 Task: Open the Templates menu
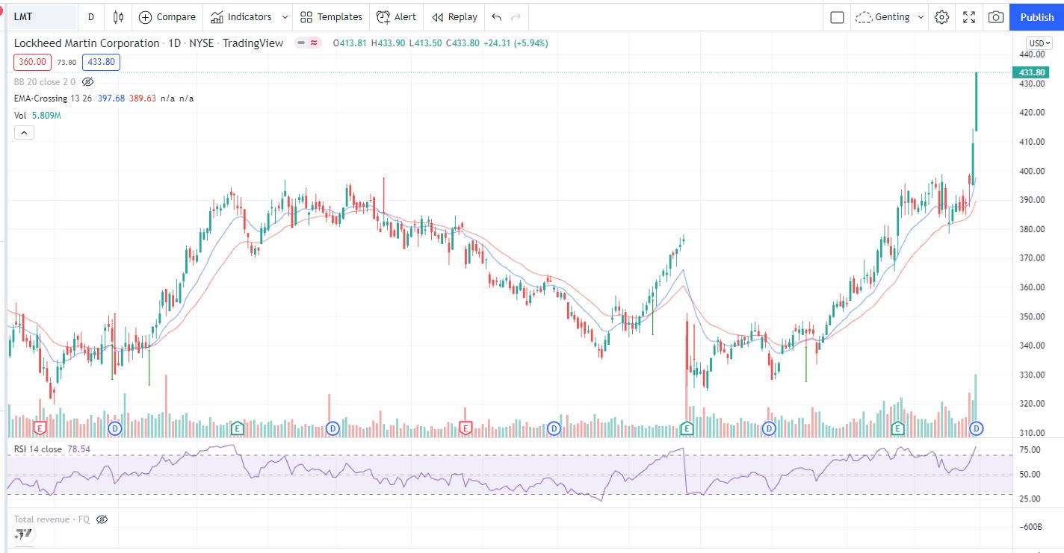point(331,17)
